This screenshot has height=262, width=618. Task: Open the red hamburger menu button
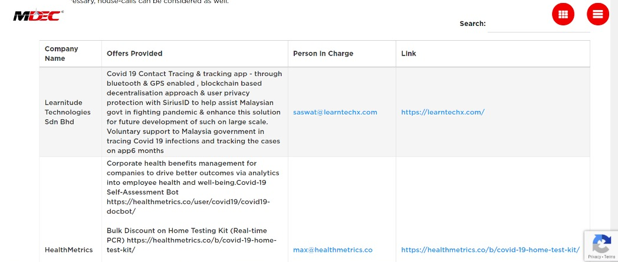[597, 14]
